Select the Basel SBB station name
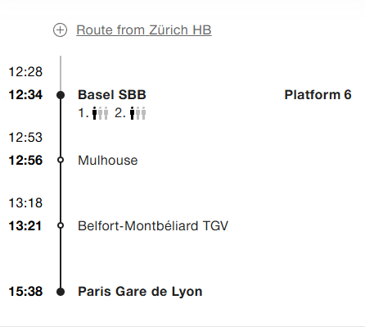The height and width of the screenshot is (327, 365). (112, 95)
